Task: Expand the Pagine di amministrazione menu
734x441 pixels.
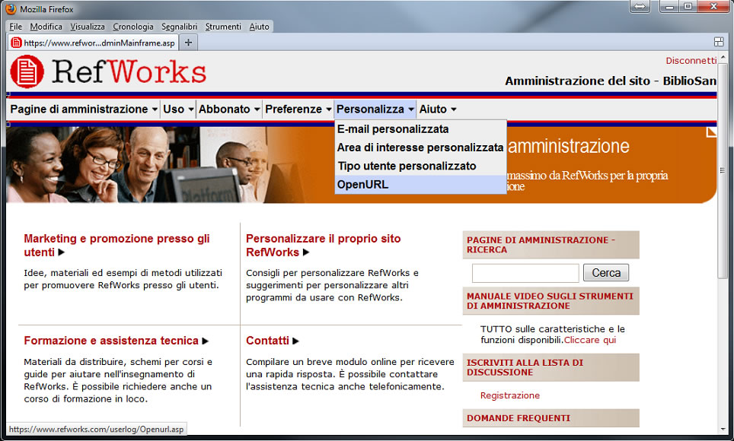Action: click(85, 109)
